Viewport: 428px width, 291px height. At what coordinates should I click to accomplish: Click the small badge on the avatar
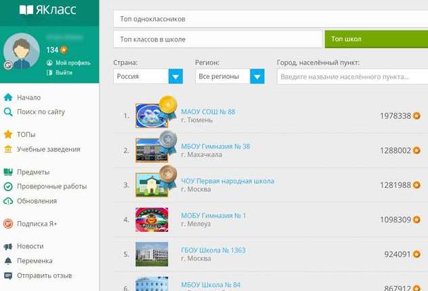click(x=8, y=65)
